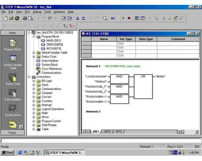The height and width of the screenshot is (161, 202).
Task: Click the Save project toolbar icon
Action: click(x=17, y=18)
